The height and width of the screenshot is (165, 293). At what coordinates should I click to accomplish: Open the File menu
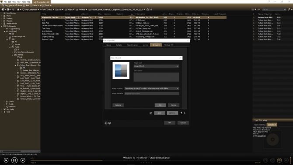(5, 2)
